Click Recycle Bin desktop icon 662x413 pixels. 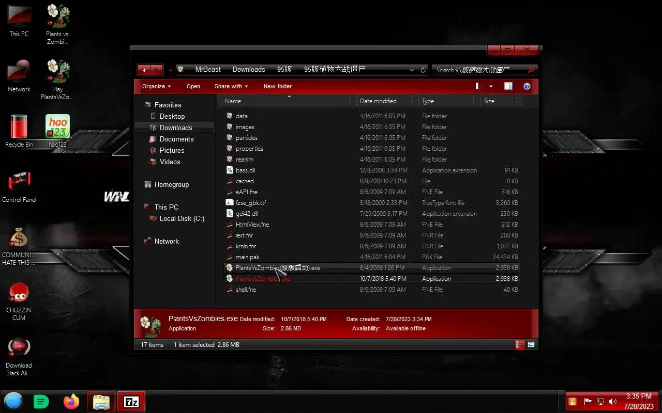19,131
